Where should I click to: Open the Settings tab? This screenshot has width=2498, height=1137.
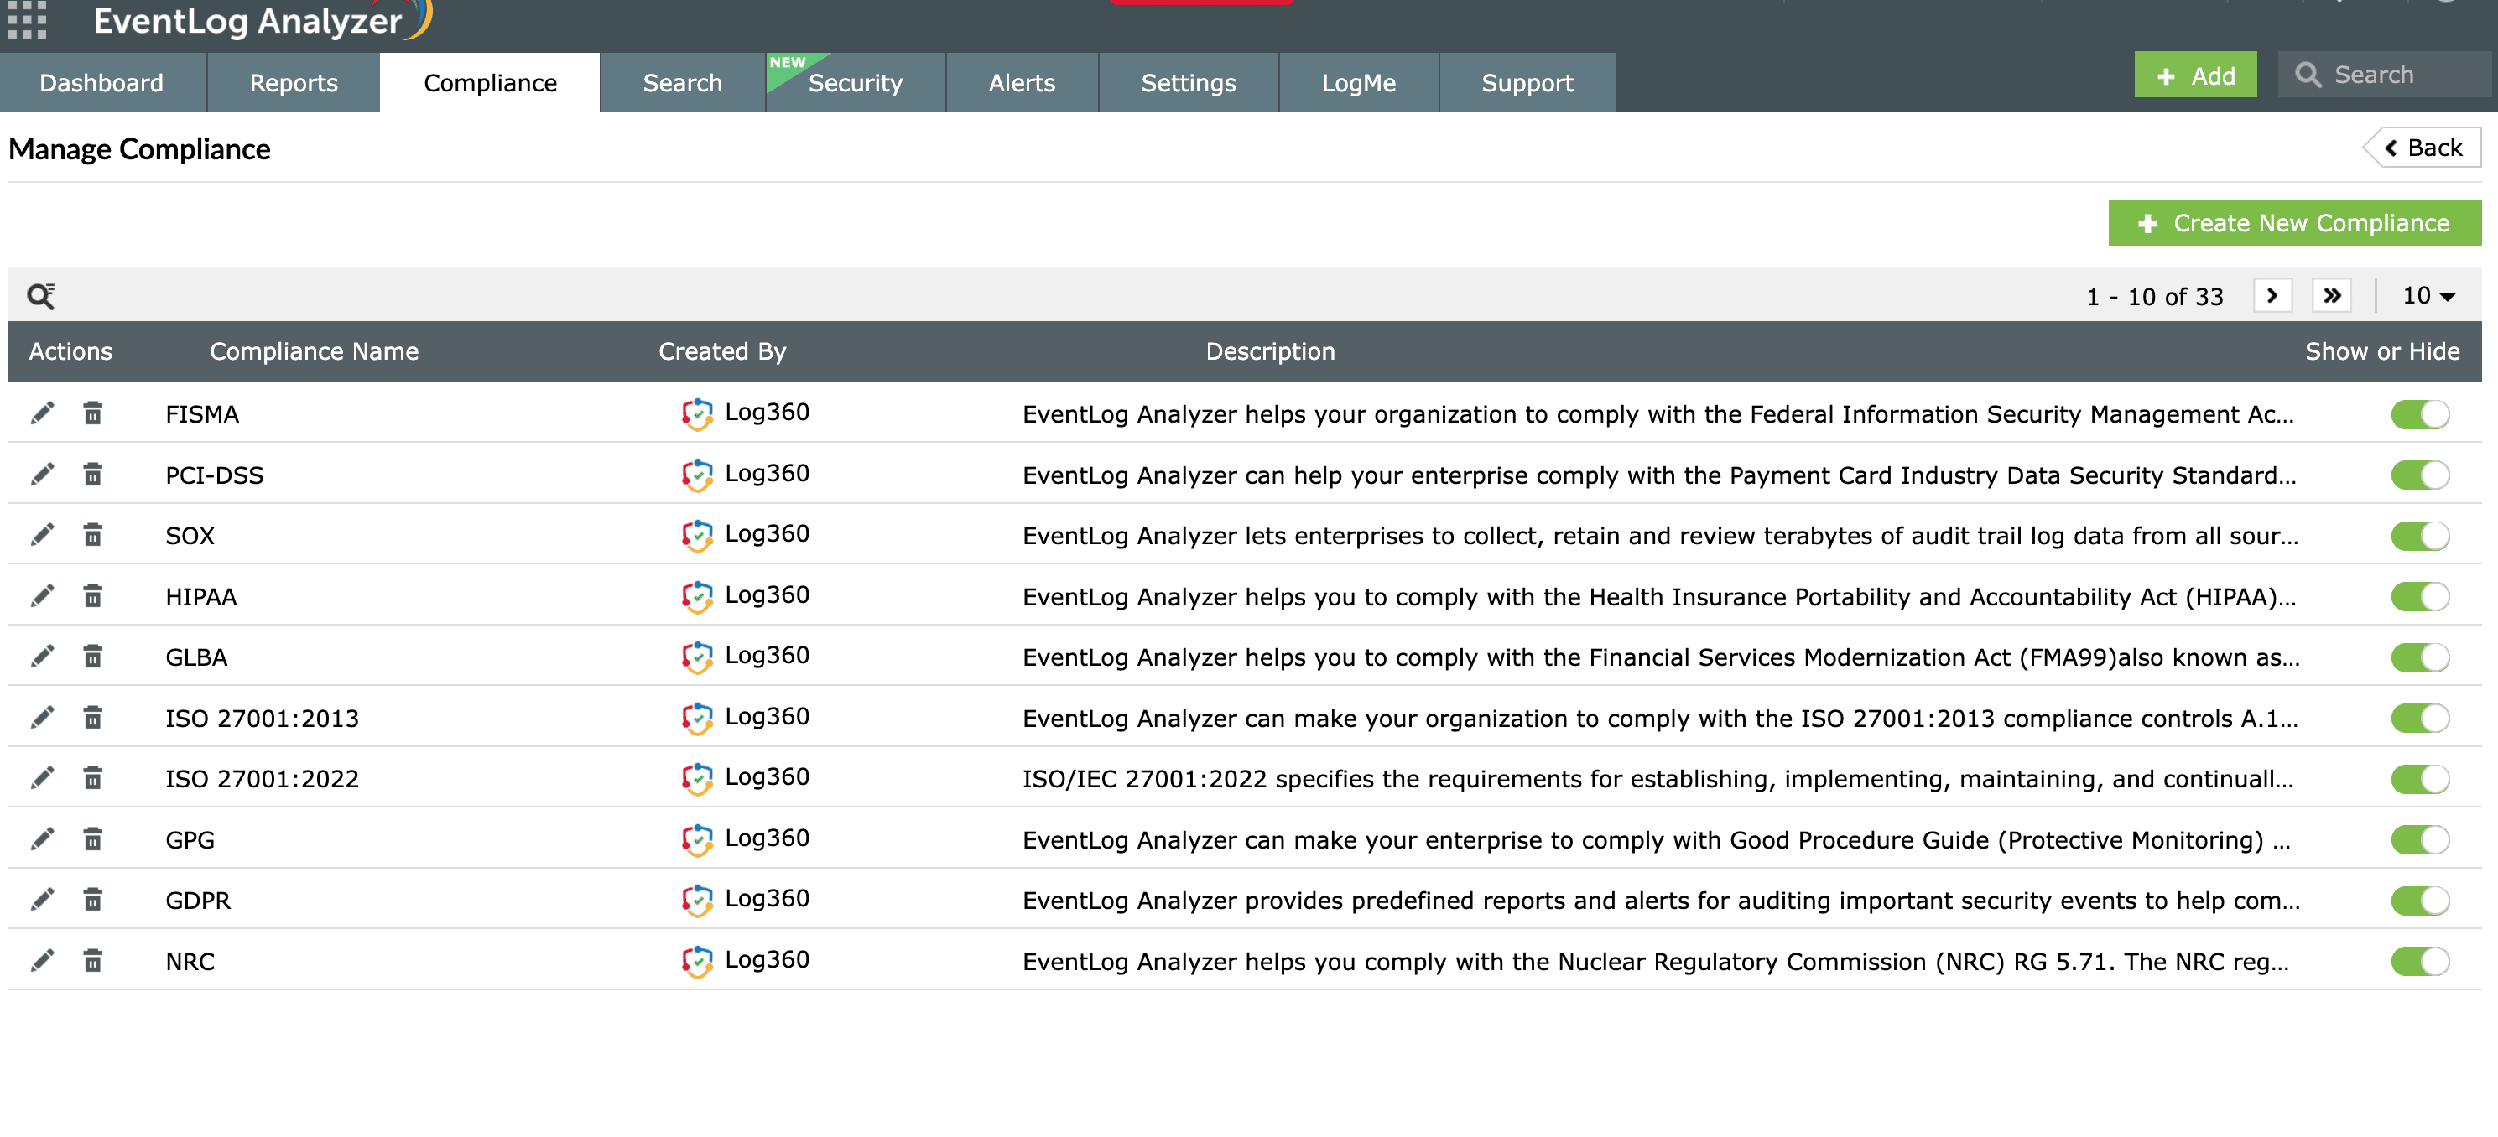click(x=1189, y=82)
